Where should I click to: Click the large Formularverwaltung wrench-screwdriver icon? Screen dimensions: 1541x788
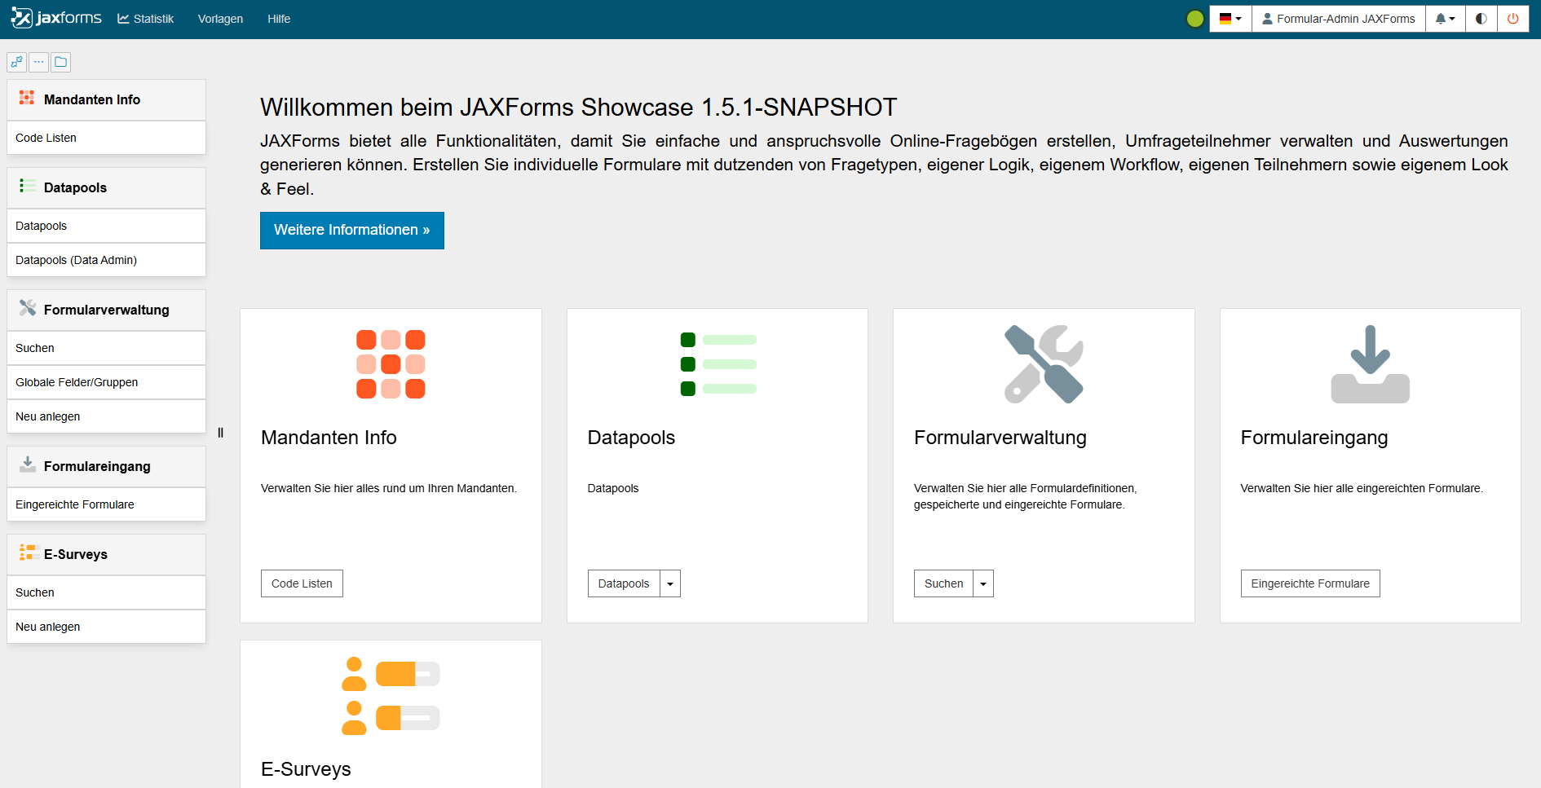pyautogui.click(x=1044, y=364)
